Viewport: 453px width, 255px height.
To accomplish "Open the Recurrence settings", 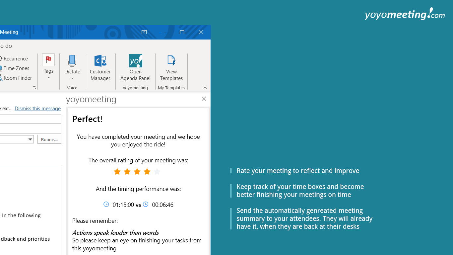I will (x=14, y=59).
